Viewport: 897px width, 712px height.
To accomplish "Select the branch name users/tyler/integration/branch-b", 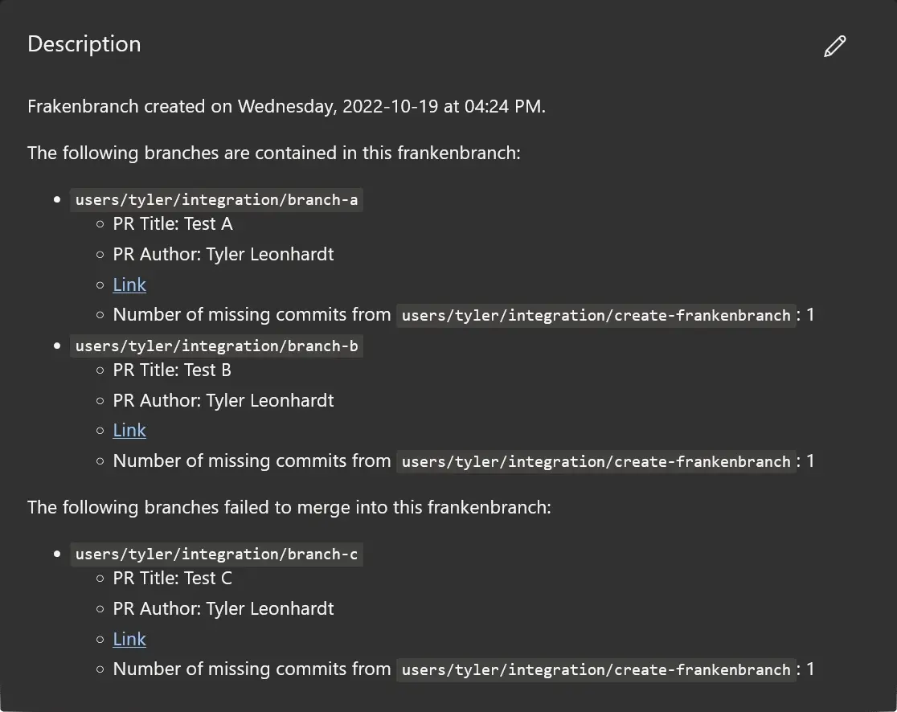I will pos(215,346).
